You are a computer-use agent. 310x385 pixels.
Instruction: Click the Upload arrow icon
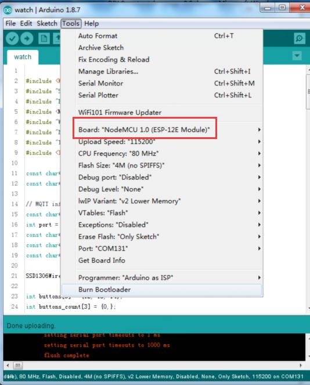(x=27, y=38)
